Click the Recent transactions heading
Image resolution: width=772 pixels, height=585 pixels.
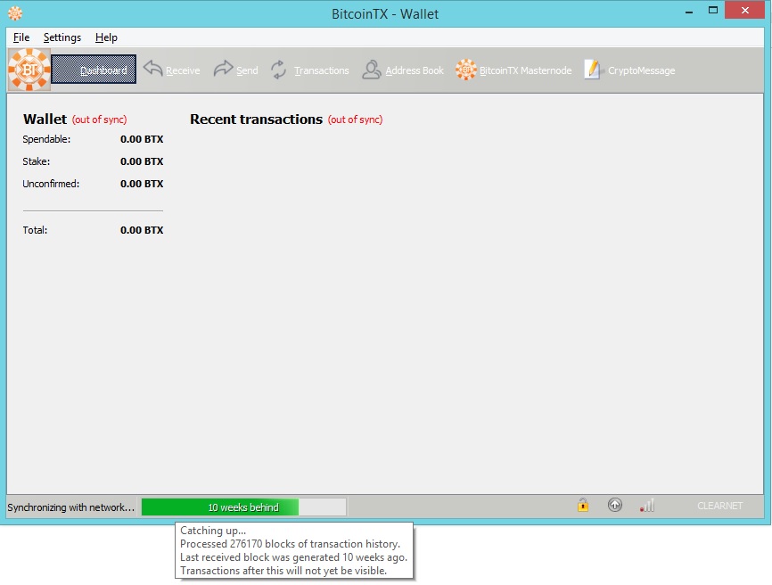tap(256, 119)
